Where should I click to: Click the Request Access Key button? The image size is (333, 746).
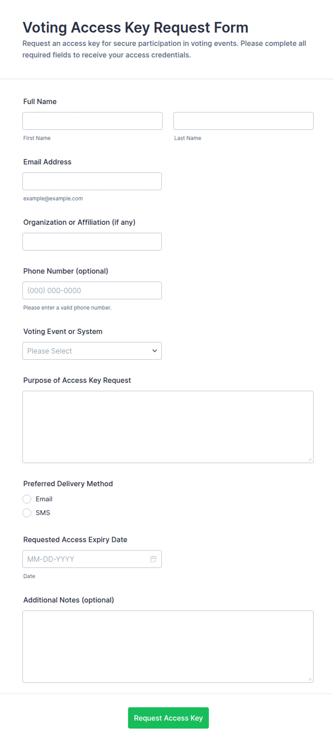[168, 718]
